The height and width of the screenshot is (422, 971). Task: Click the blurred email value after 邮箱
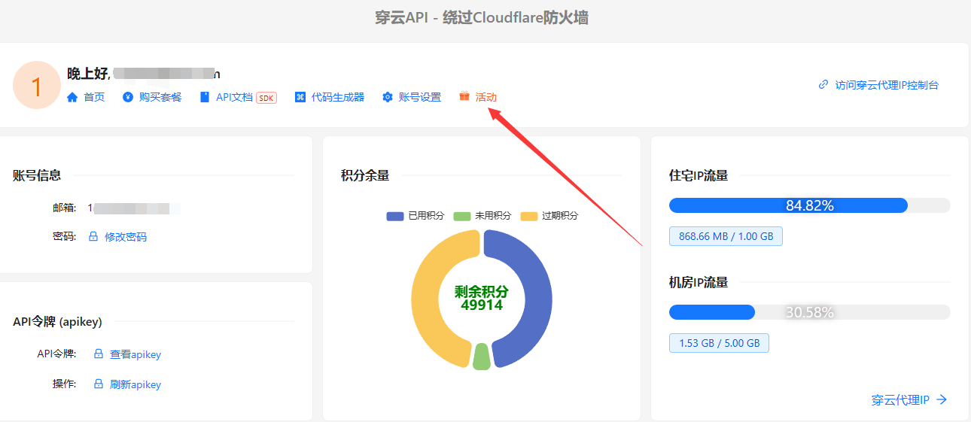[134, 207]
